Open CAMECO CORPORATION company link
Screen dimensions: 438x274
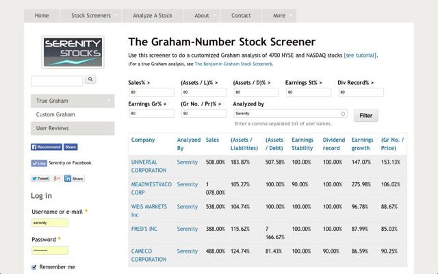[x=149, y=256]
